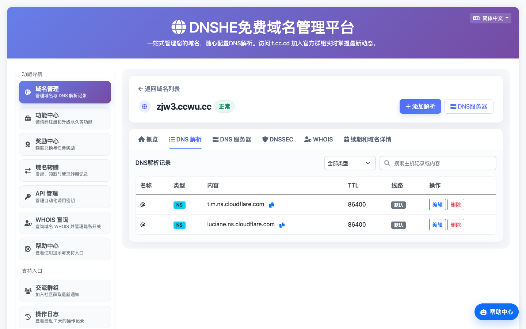Expand the 全部类型 record type filter
Image resolution: width=526 pixels, height=329 pixels.
[350, 163]
